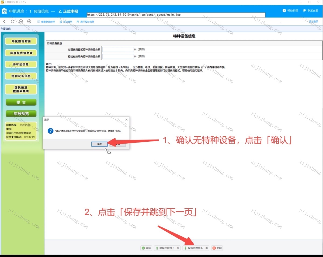The width and height of the screenshot is (323, 257).
Task: Click 保存并跳到下一页 button
Action: [x=196, y=248]
